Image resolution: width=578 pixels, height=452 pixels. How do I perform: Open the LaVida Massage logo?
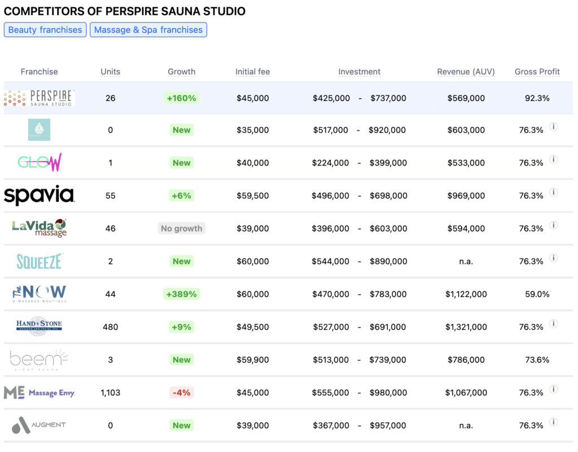pyautogui.click(x=39, y=228)
